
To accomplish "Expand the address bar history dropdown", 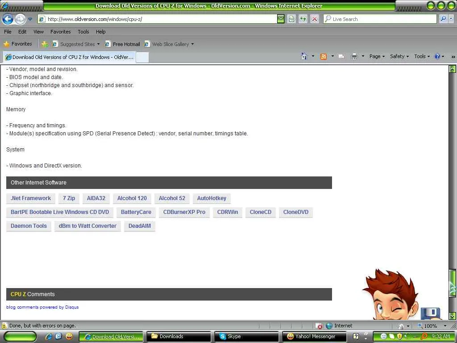I will click(x=281, y=19).
